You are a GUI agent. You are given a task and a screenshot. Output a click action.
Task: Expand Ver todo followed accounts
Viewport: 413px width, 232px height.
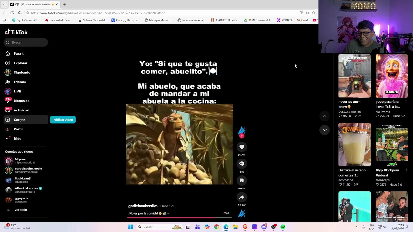tap(21, 210)
